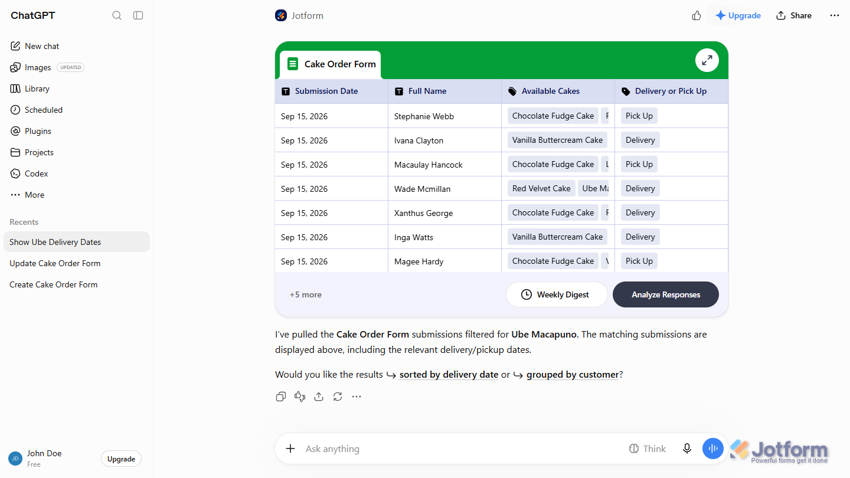
Task: Toggle the Think mode option
Action: pos(647,448)
